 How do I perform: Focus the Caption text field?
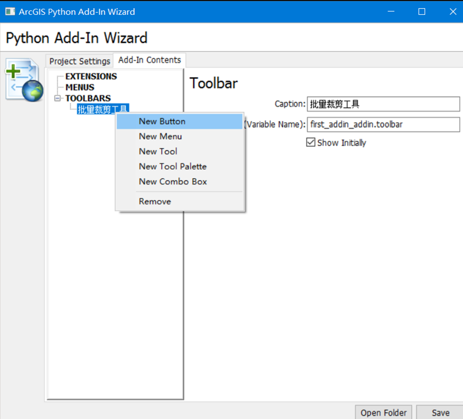click(x=383, y=104)
